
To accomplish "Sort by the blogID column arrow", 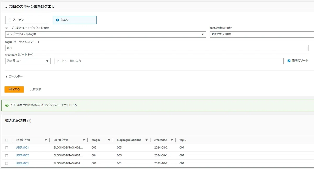I will [x=109, y=140].
